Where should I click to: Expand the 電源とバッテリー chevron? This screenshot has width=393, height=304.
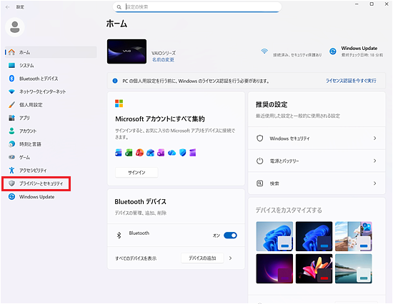(374, 161)
